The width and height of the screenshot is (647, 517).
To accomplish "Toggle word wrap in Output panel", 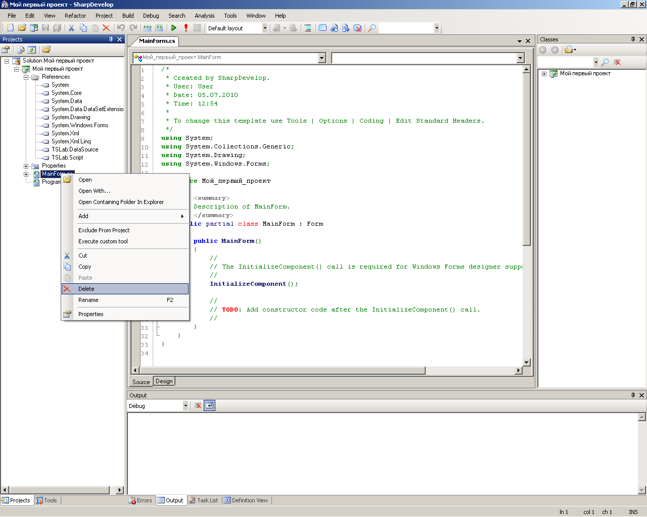I will [x=210, y=405].
